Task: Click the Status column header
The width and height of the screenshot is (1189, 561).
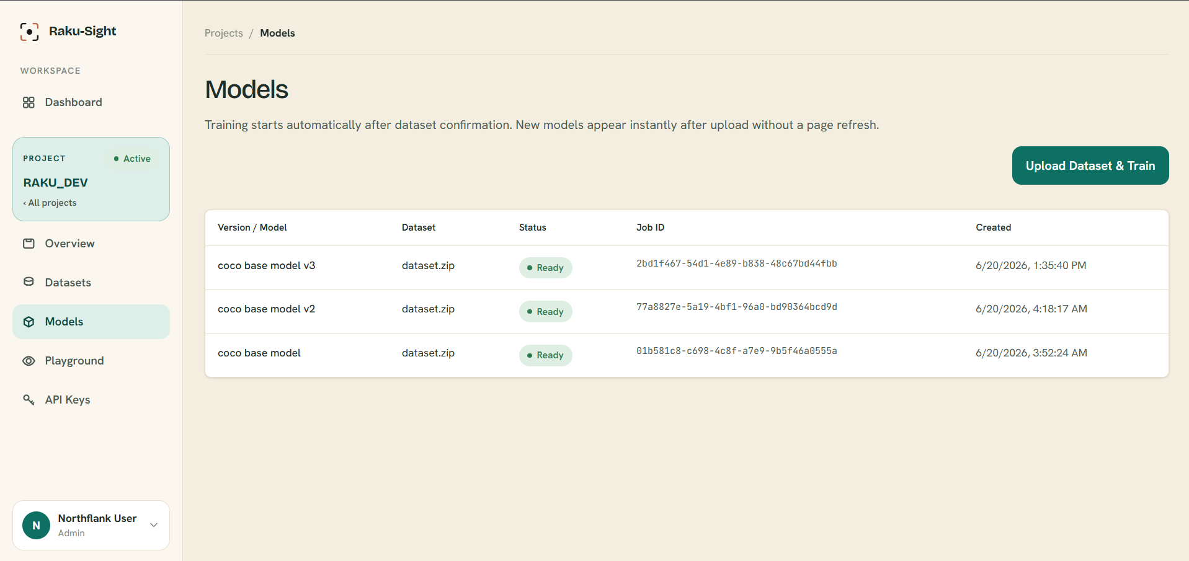Action: [x=533, y=227]
